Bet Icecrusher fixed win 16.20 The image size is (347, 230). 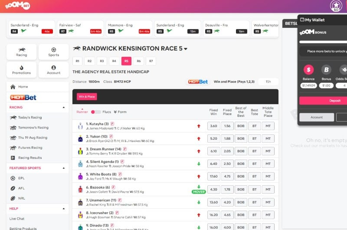[213, 215]
